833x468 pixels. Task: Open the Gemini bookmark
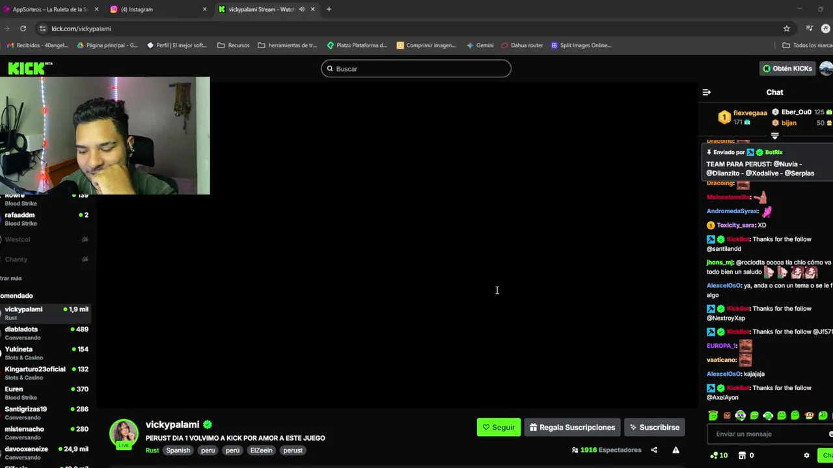pos(480,45)
